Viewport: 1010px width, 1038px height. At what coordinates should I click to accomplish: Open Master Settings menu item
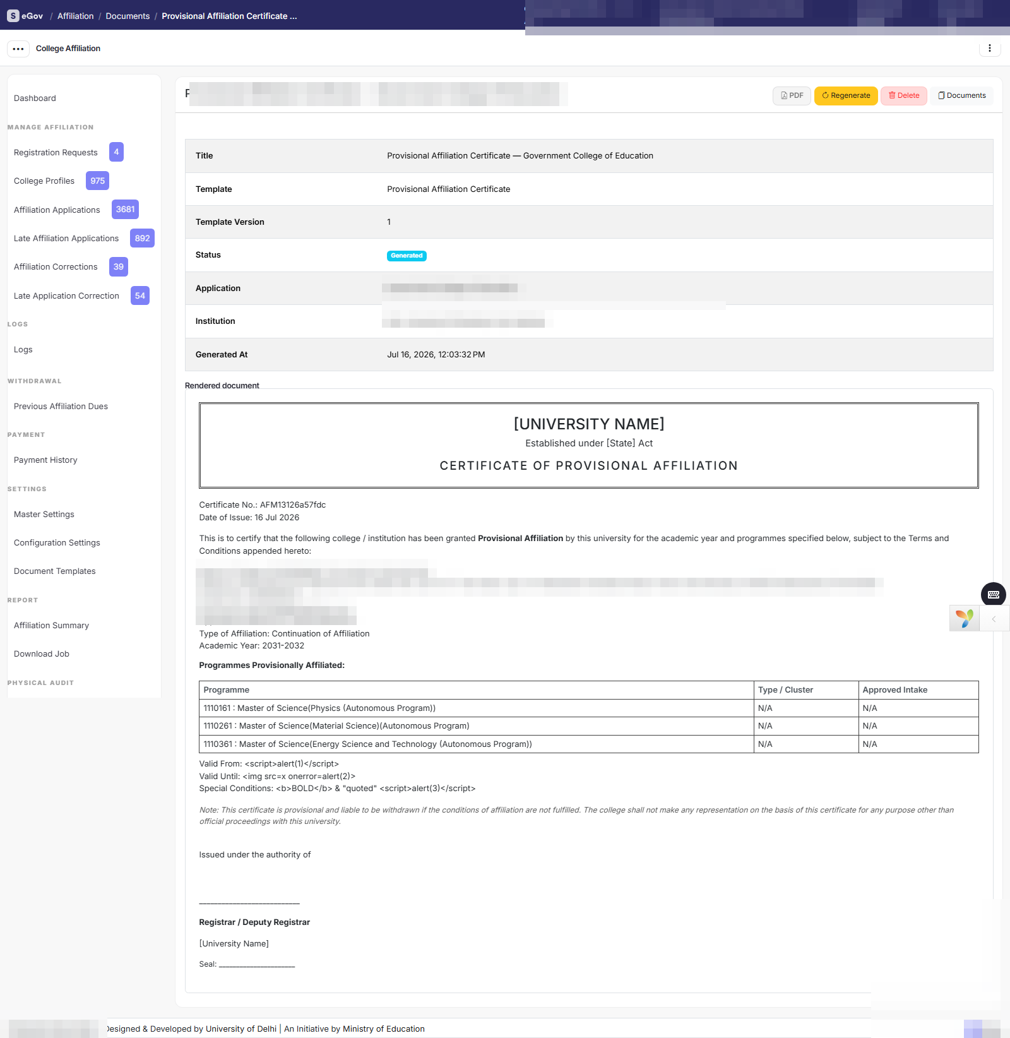click(44, 514)
